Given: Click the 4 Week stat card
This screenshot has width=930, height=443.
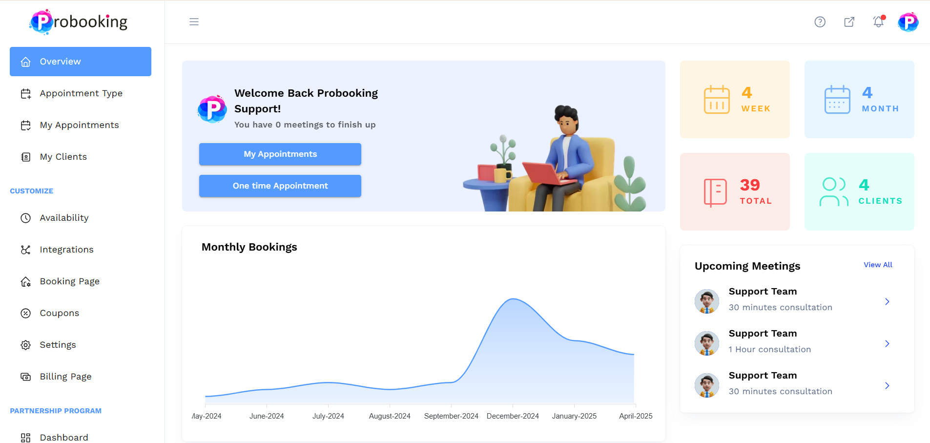Looking at the screenshot, I should 735,99.
